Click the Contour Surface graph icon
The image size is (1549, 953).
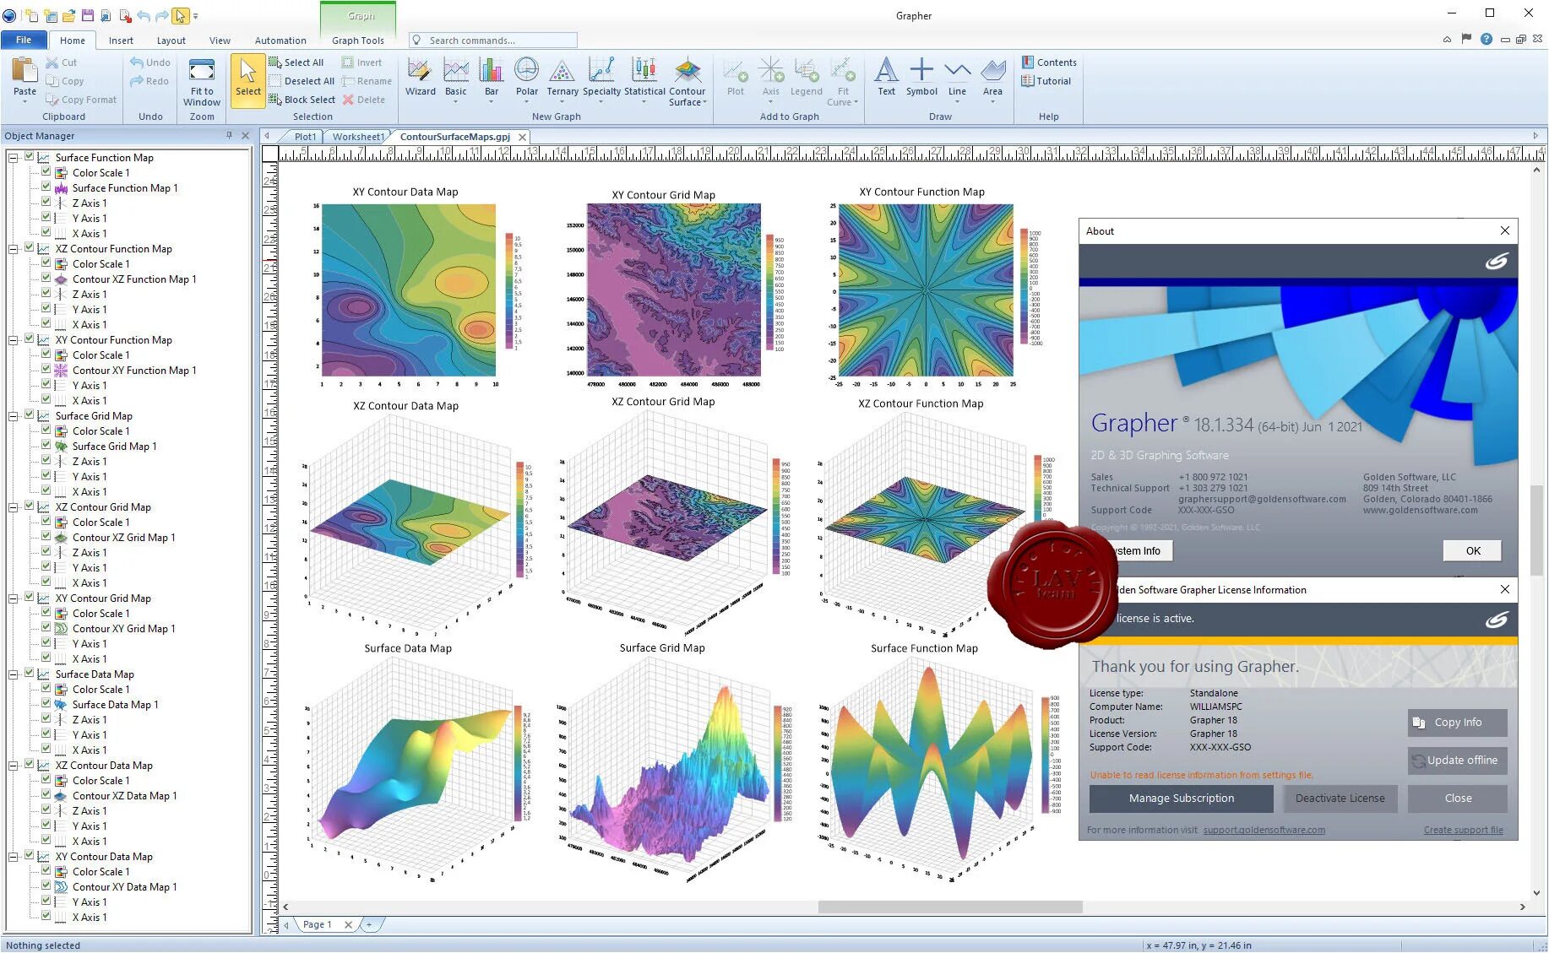coord(688,80)
